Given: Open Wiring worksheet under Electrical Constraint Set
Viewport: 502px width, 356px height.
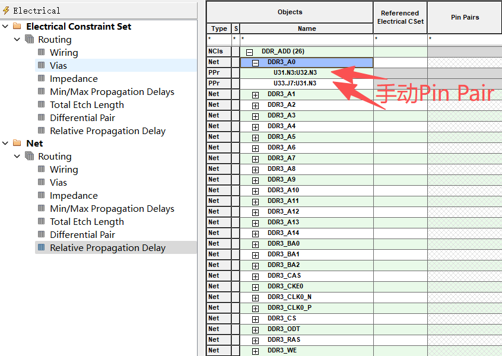Looking at the screenshot, I should (63, 52).
